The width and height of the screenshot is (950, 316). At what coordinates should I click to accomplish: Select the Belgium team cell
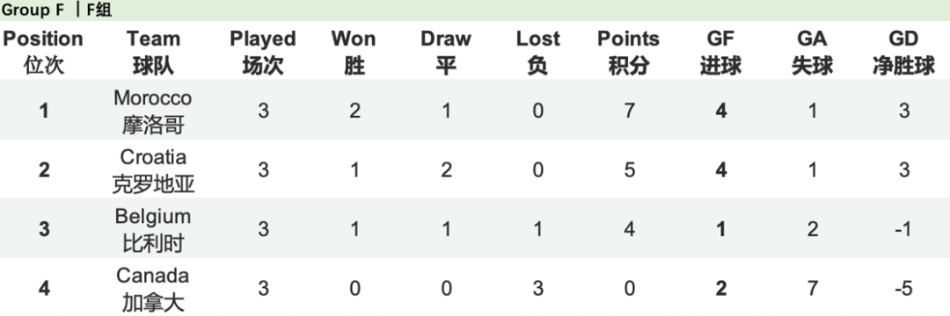[x=153, y=229]
